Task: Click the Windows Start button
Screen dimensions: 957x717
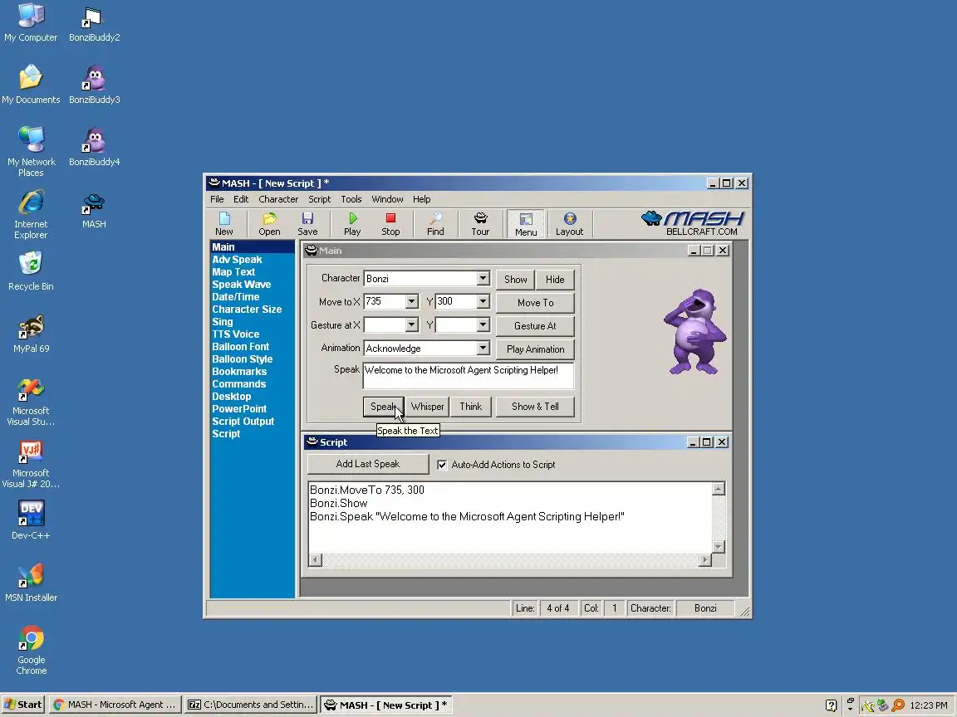Action: pos(23,705)
